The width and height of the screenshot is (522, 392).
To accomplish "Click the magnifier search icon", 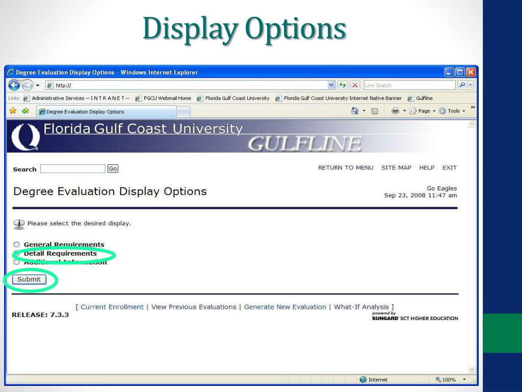I will [462, 85].
